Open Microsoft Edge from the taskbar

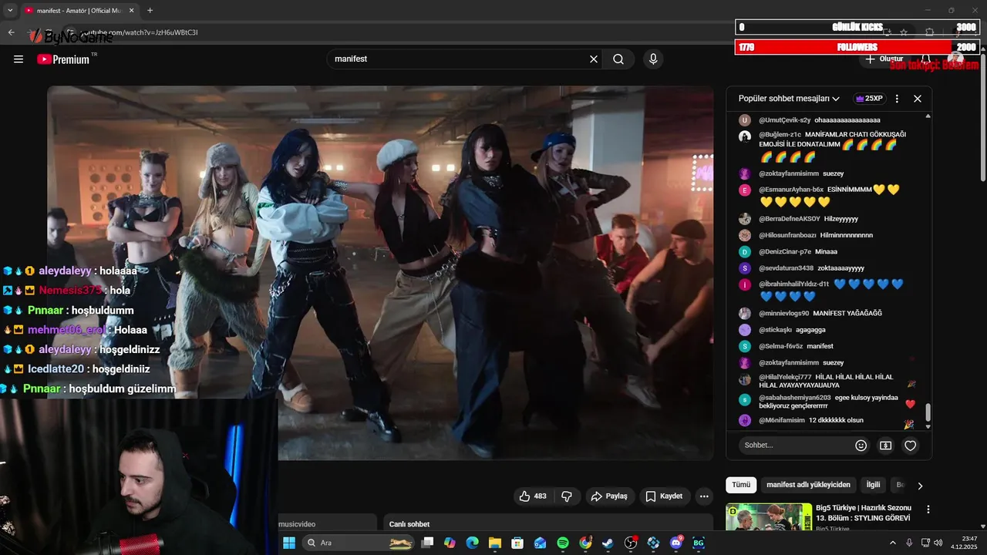coord(472,543)
